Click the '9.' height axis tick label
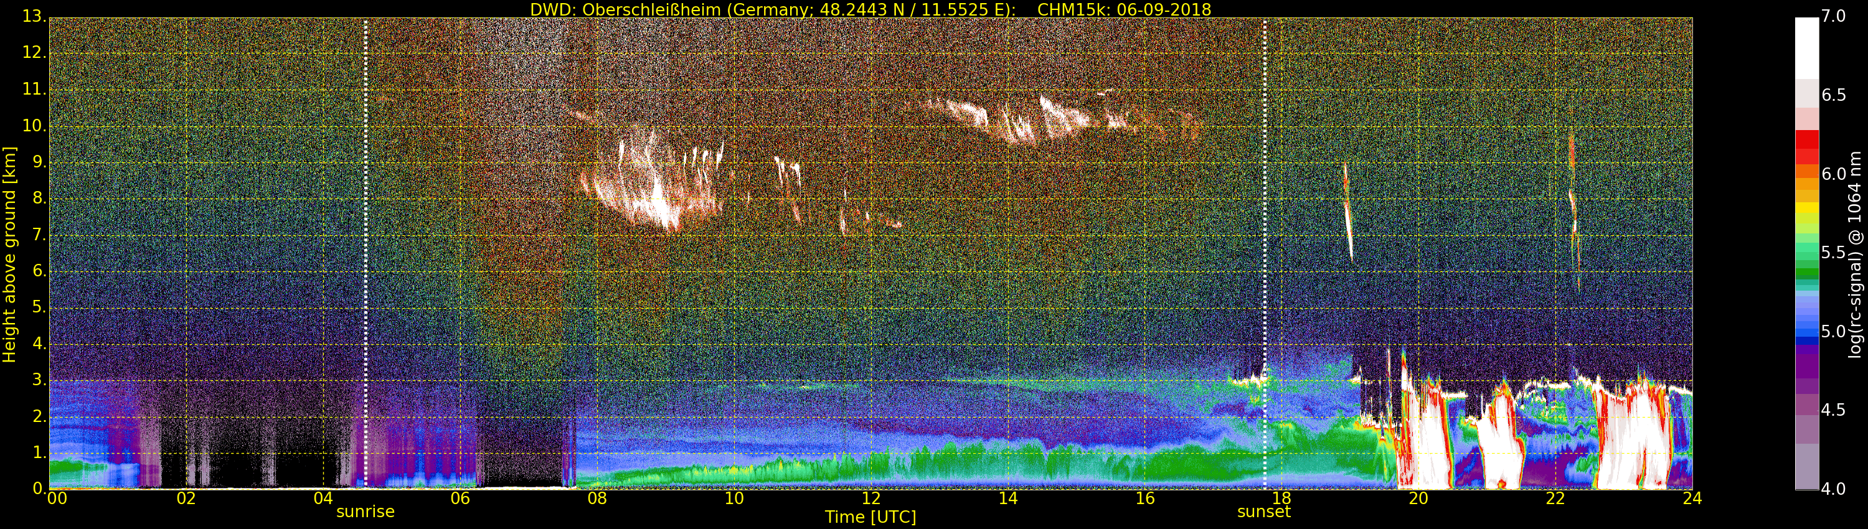 (39, 162)
